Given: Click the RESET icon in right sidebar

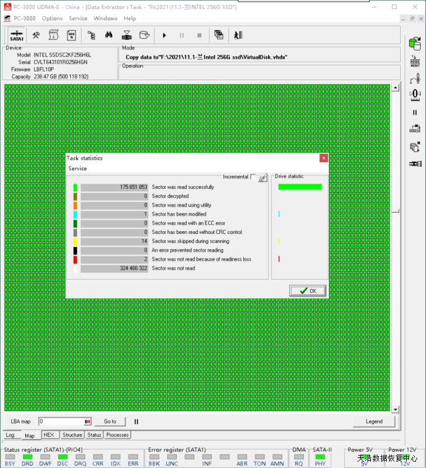Looking at the screenshot, I should [x=415, y=62].
